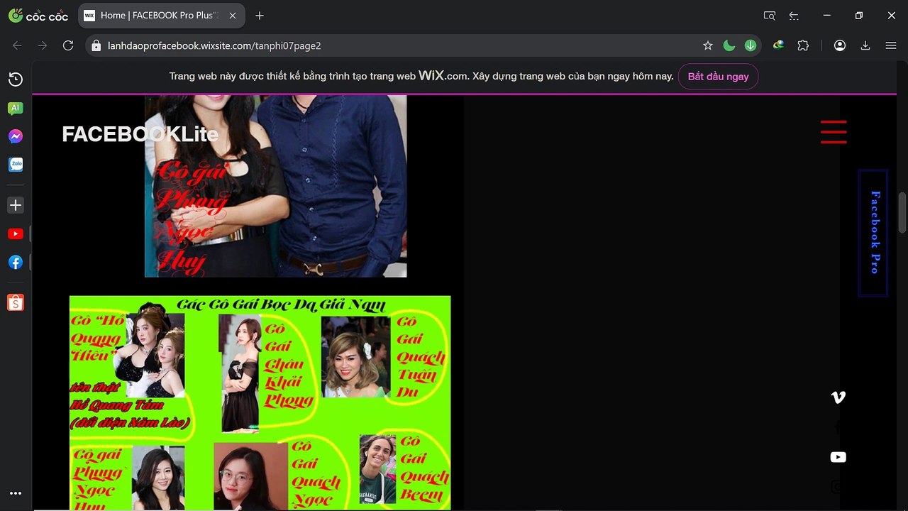The image size is (908, 511).
Task: Open Shopee from the sidebar
Action: [16, 302]
